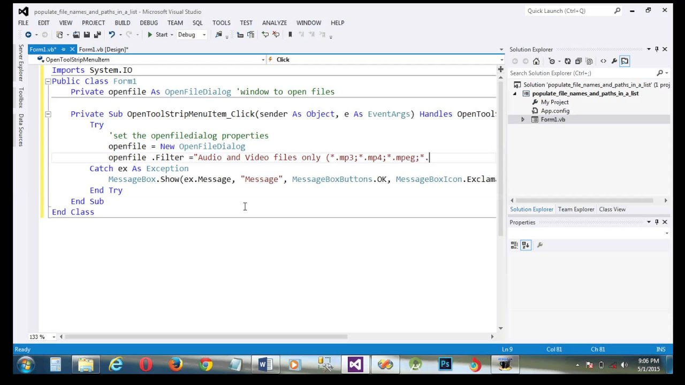Open Photoshop from the taskbar
Viewport: 685px width, 385px height.
pos(445,365)
